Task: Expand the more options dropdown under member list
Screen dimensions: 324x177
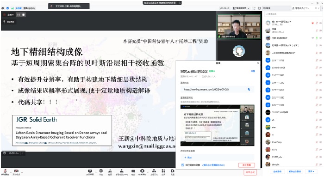Action: [311, 171]
